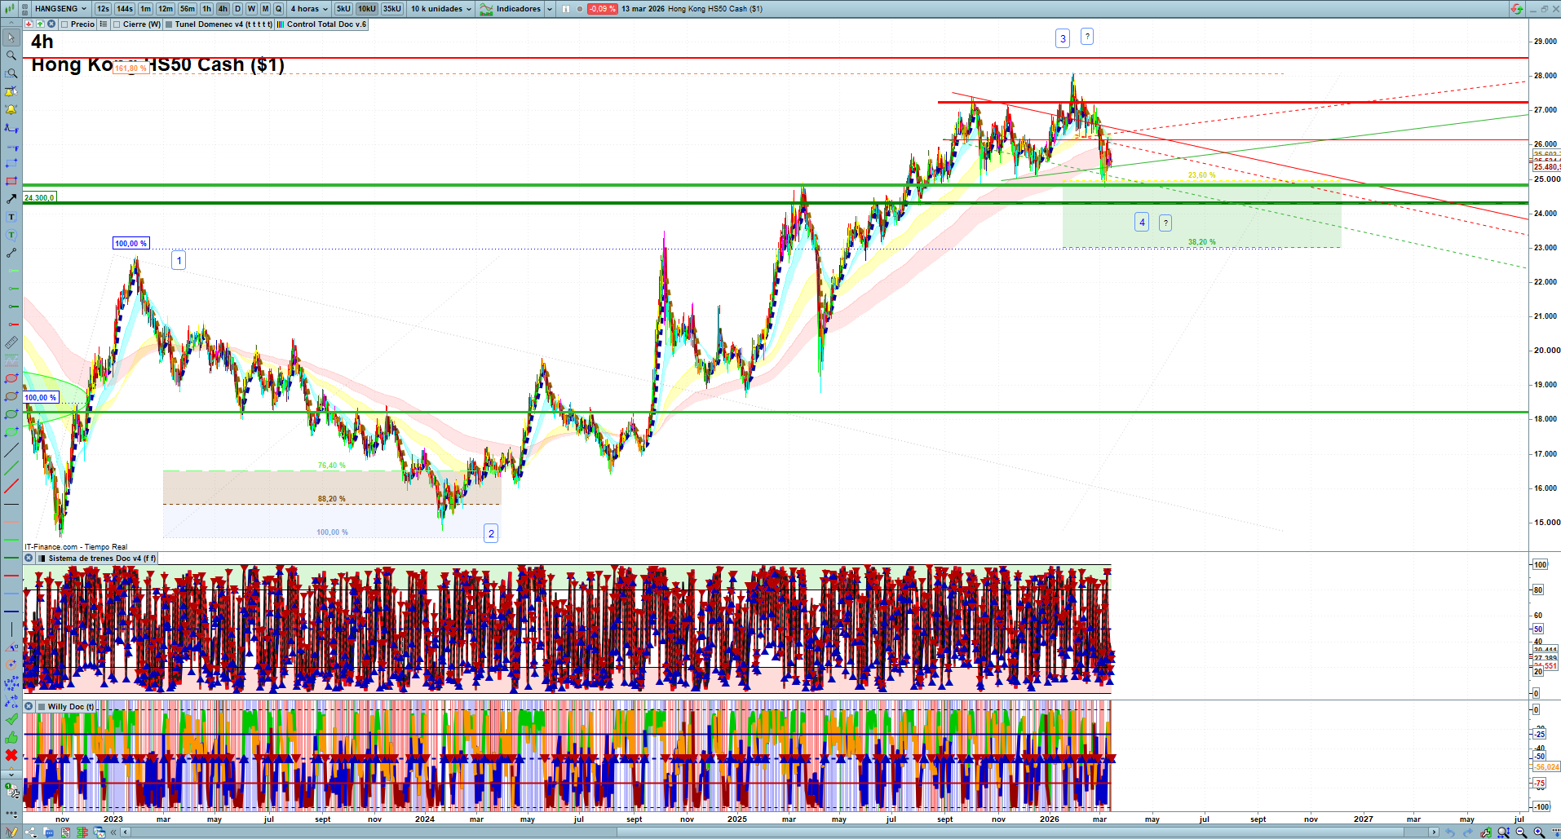1561x839 pixels.
Task: Click the zoom in magnifier in bottom right
Action: [x=1539, y=832]
